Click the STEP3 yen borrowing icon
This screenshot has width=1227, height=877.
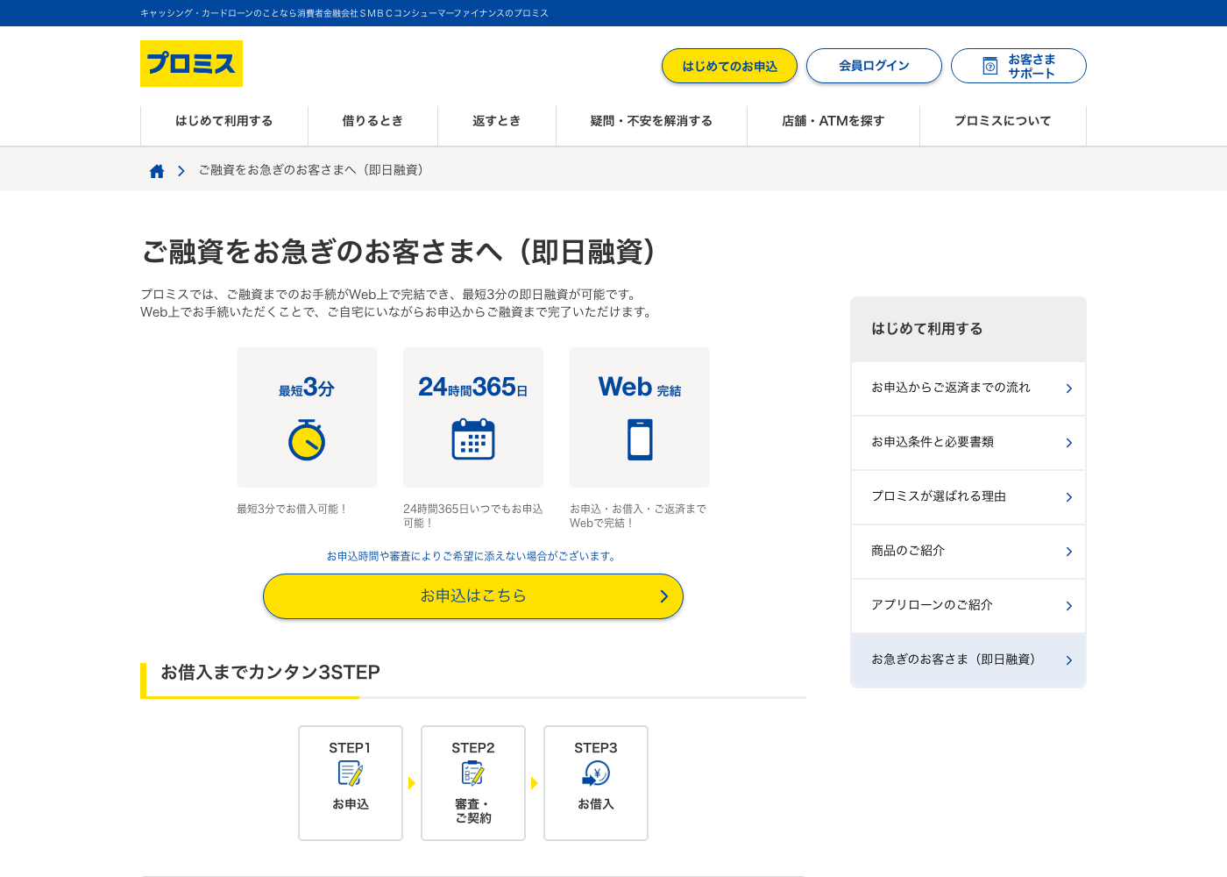[x=596, y=774]
